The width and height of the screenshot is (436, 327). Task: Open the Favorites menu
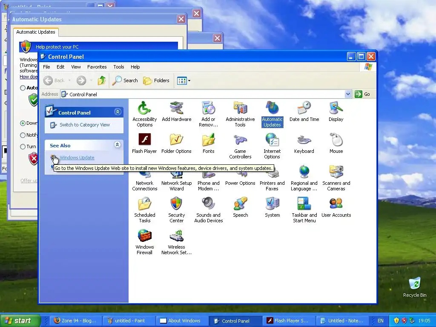[97, 67]
